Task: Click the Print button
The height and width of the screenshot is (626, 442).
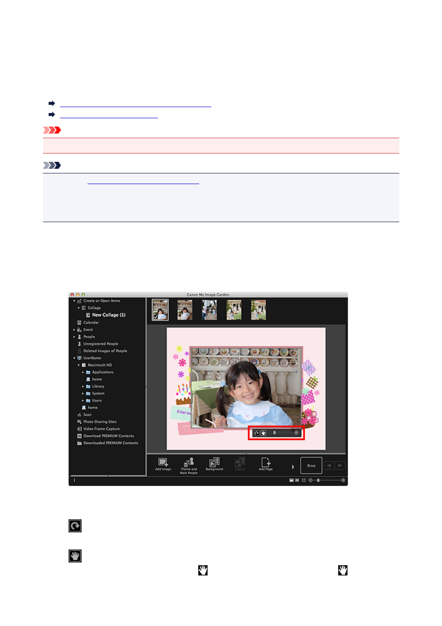Action: point(311,466)
